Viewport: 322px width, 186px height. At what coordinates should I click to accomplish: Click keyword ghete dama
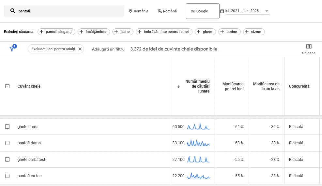(x=28, y=126)
